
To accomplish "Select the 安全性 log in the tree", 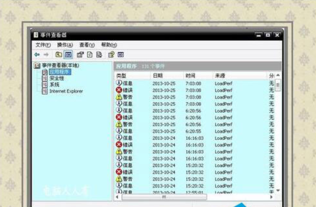I will pyautogui.click(x=56, y=78).
